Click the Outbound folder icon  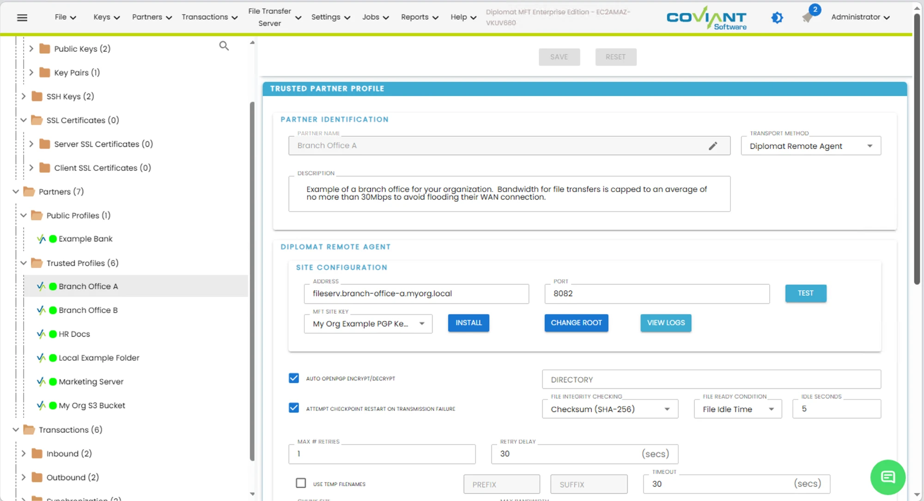37,477
